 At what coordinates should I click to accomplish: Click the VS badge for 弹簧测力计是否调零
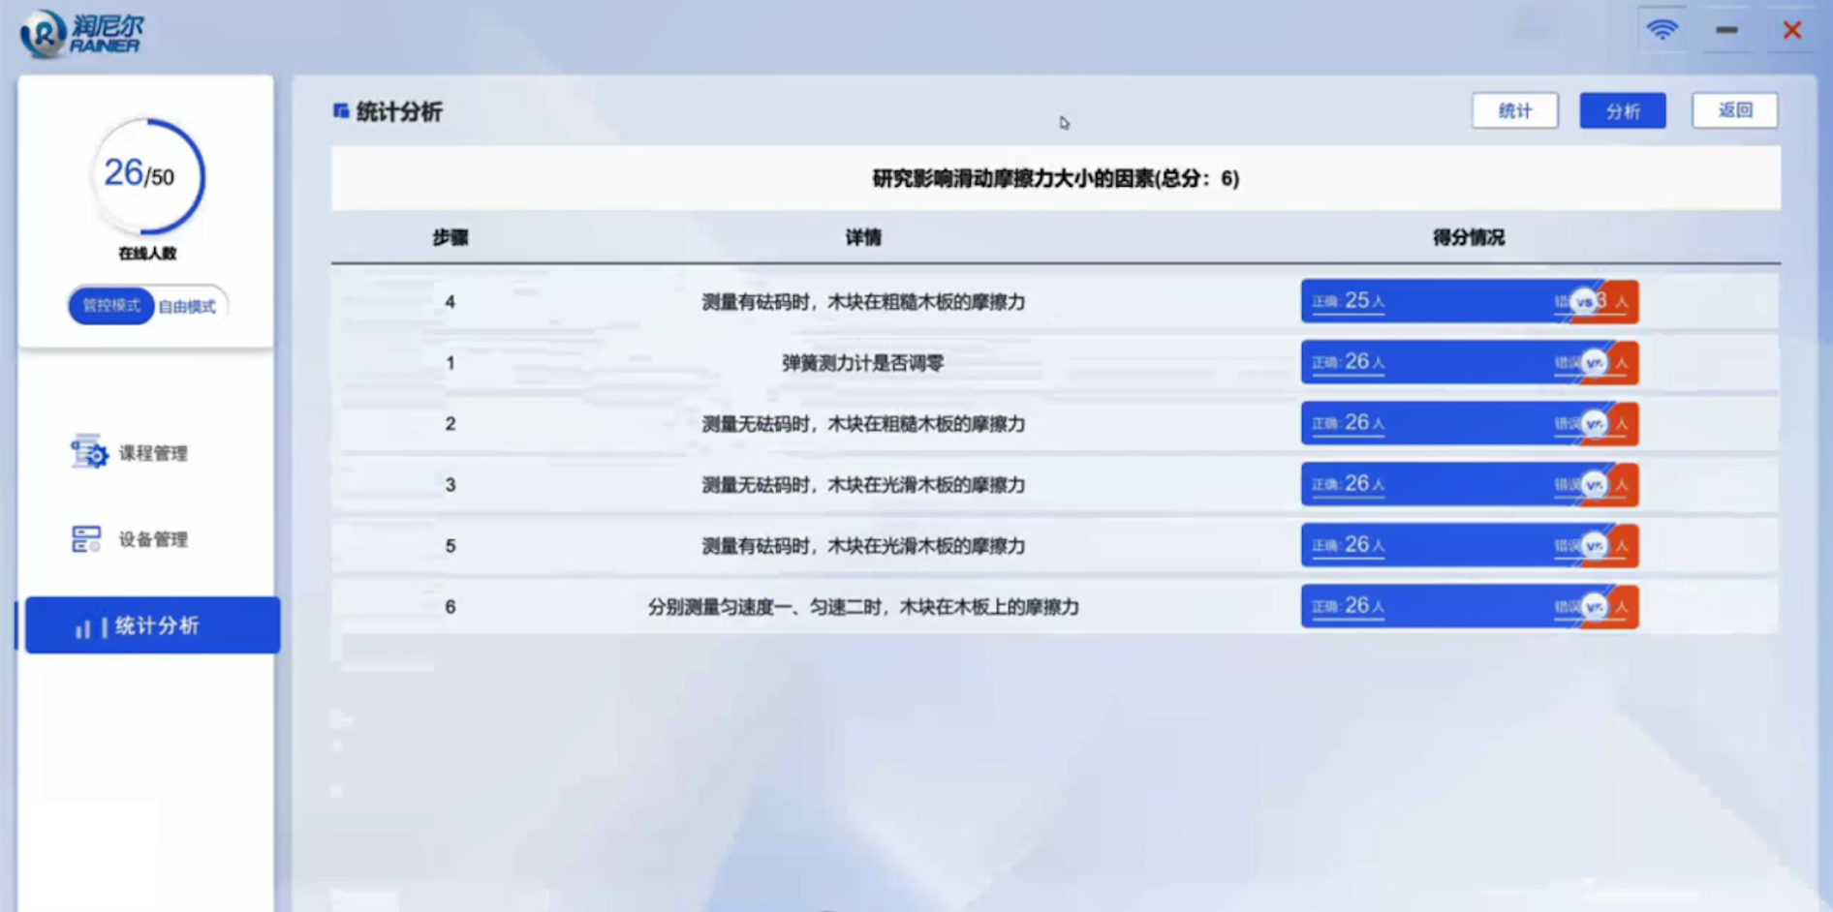(1594, 363)
